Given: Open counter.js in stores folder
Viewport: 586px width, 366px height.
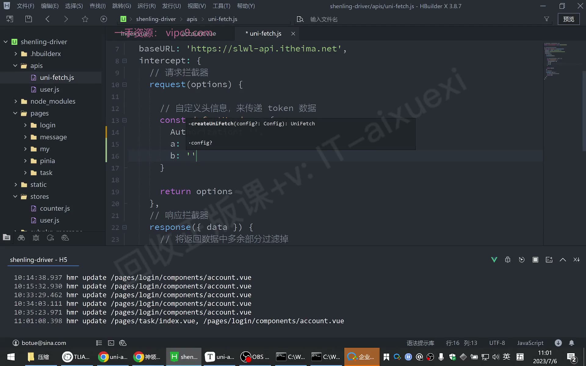Looking at the screenshot, I should click(55, 208).
